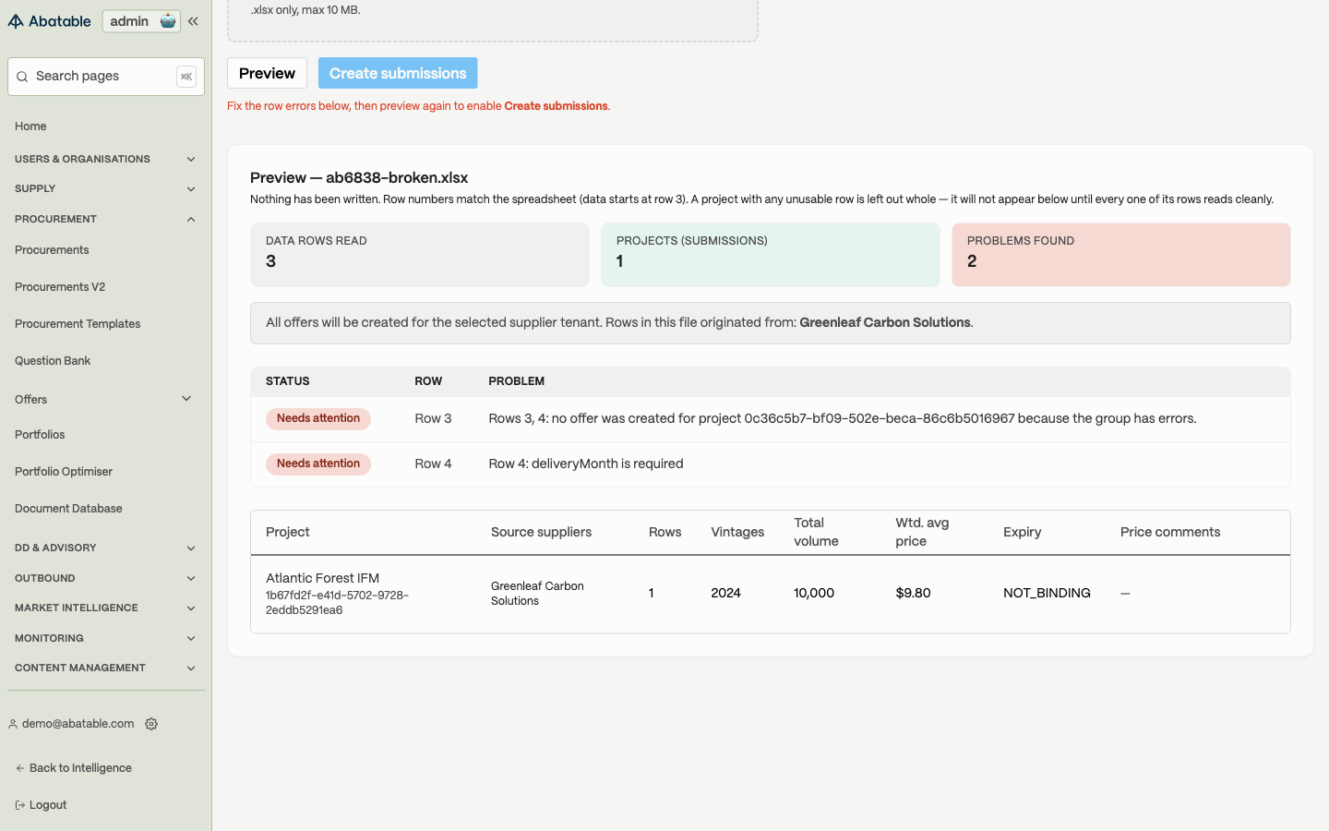Click the admin robot avatar icon
This screenshot has width=1329, height=831.
point(168,21)
